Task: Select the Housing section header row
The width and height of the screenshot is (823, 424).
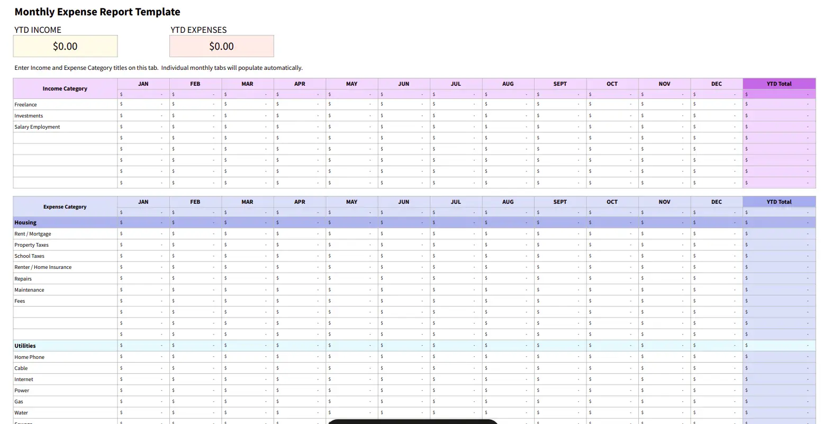Action: [x=25, y=222]
